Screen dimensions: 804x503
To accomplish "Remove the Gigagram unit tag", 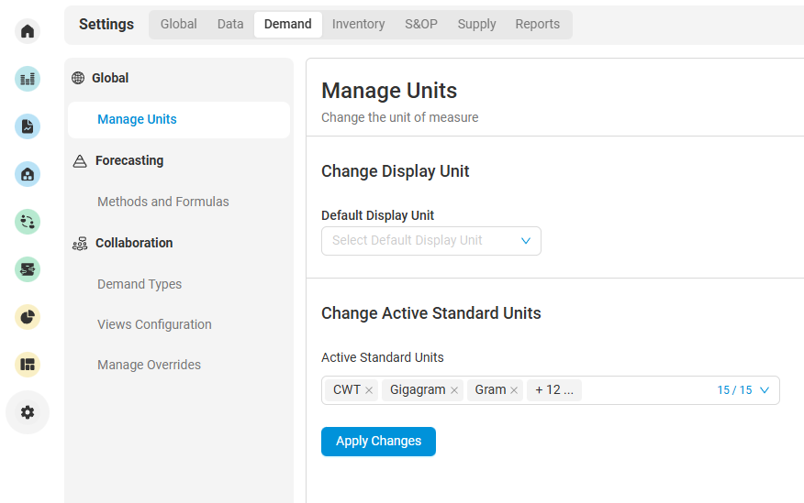I will (453, 390).
